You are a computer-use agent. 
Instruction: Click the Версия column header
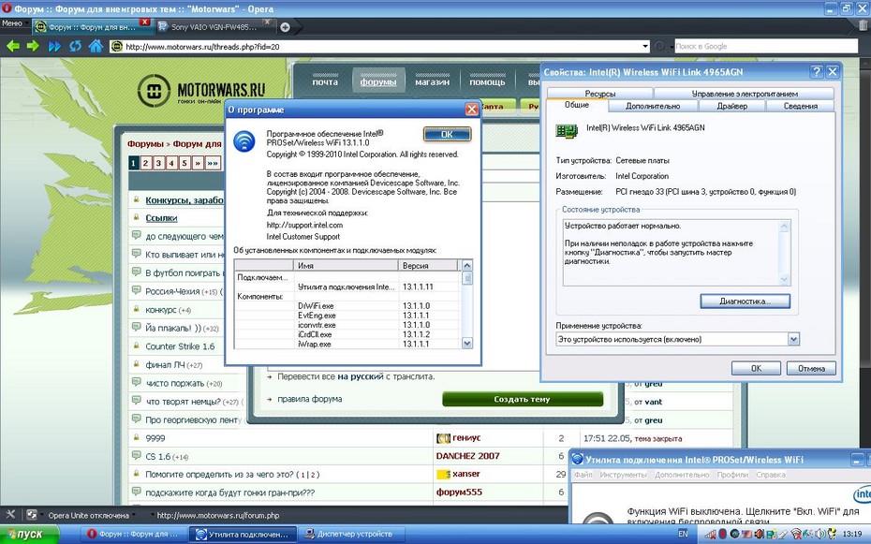coord(428,265)
